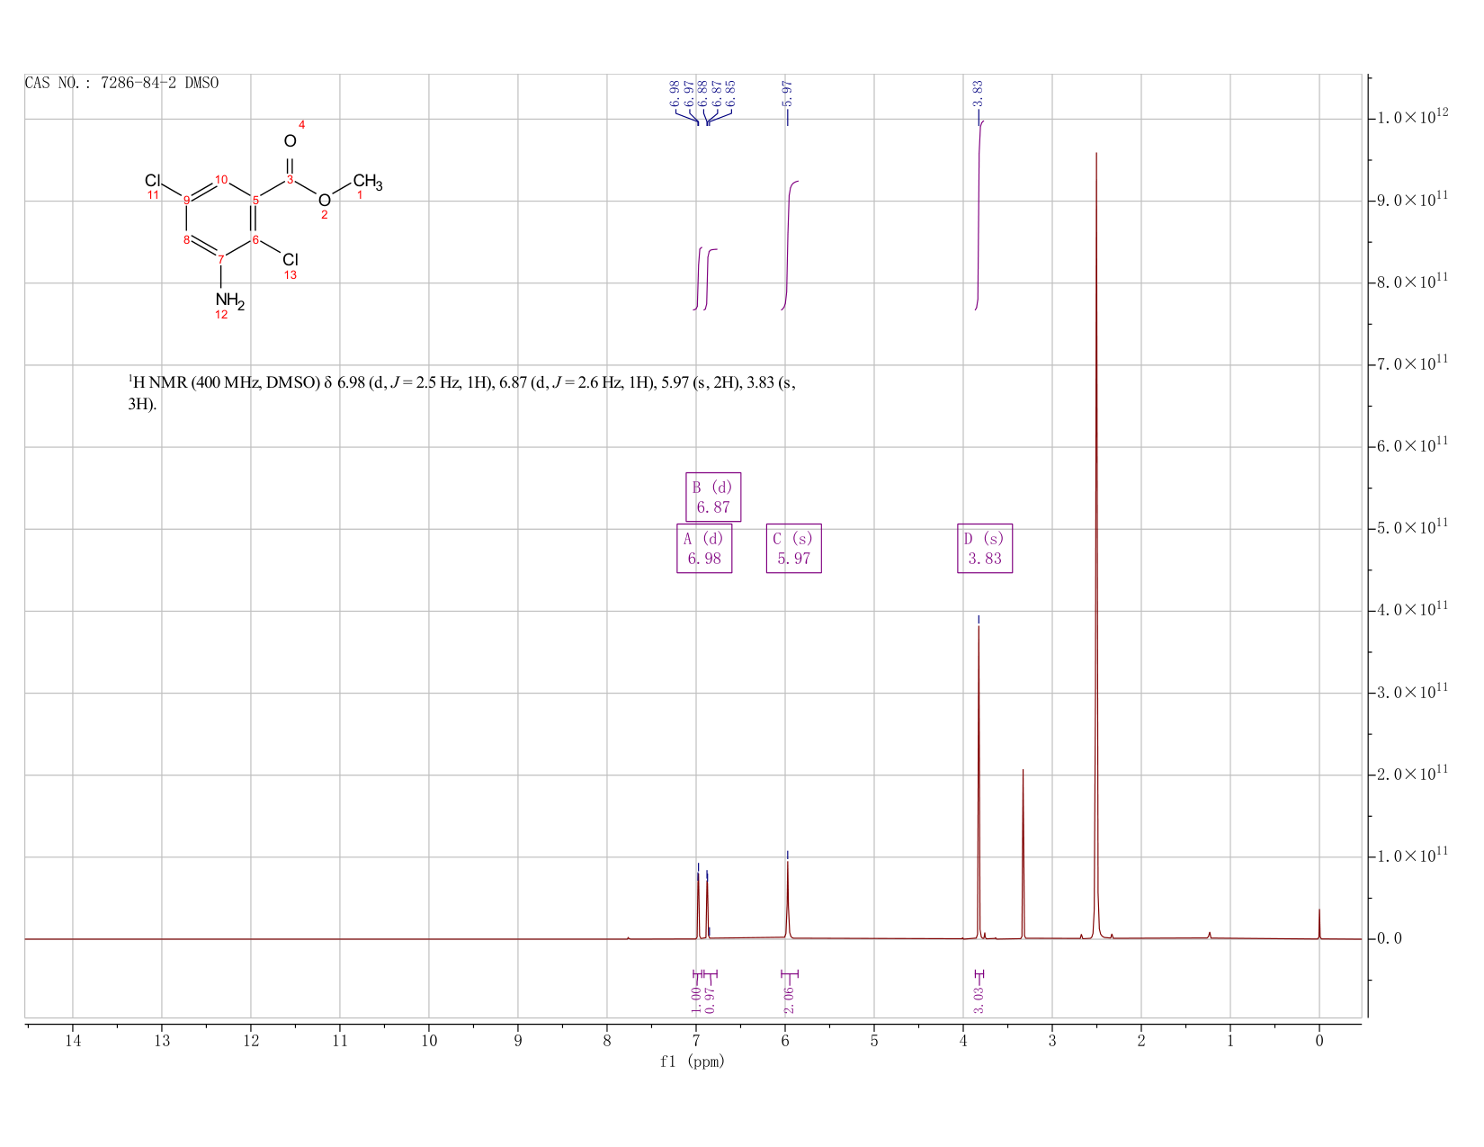Screen dimensions: 1484x1147
Task: Click ring carbon number 8 in the structure
Action: [x=186, y=239]
